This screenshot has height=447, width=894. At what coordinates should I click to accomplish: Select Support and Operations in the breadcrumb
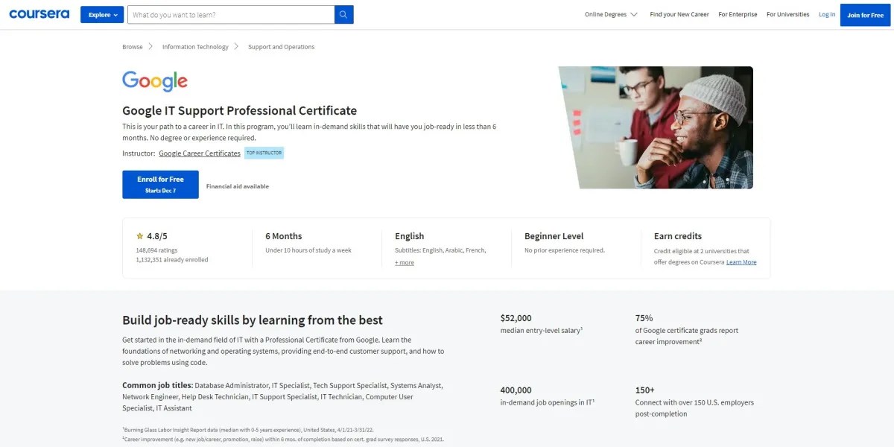(x=281, y=46)
